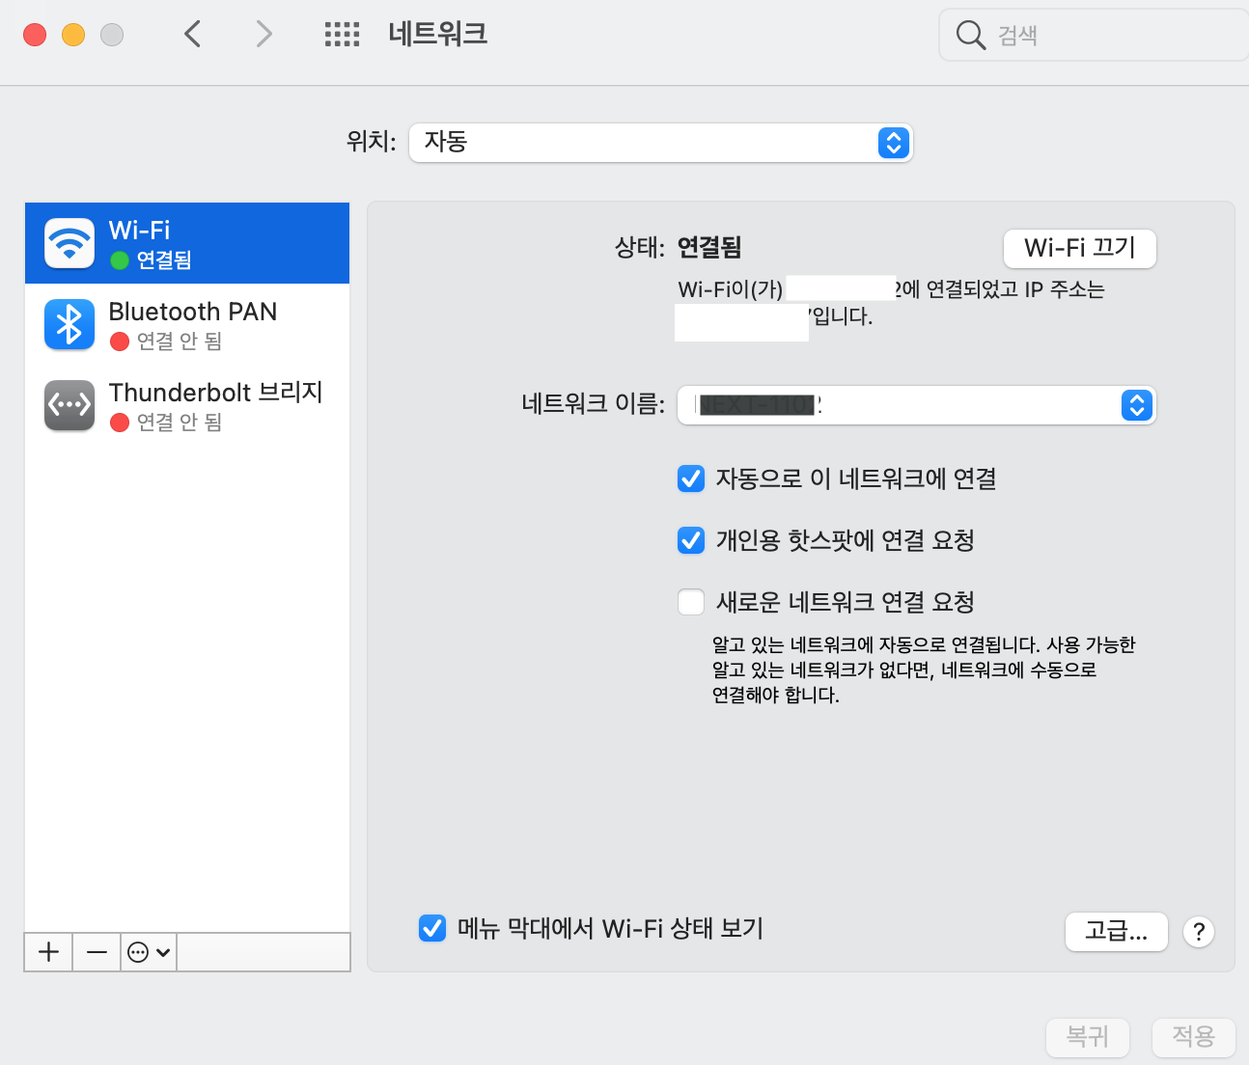1249x1065 pixels.
Task: Click the 네트워크 window title
Action: 438,34
